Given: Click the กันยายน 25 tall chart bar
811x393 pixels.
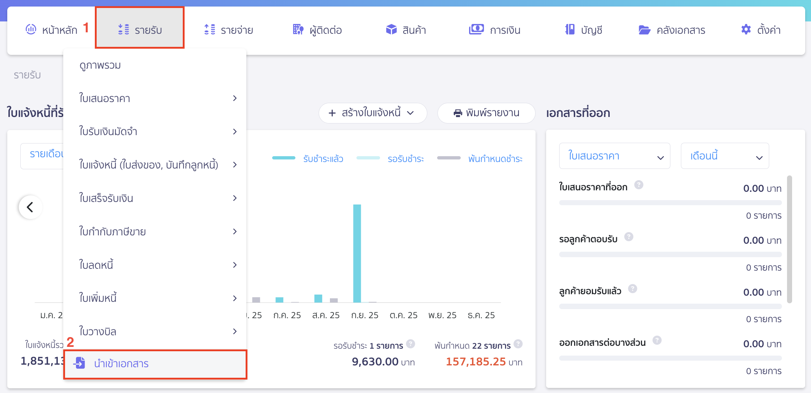Looking at the screenshot, I should pyautogui.click(x=357, y=253).
